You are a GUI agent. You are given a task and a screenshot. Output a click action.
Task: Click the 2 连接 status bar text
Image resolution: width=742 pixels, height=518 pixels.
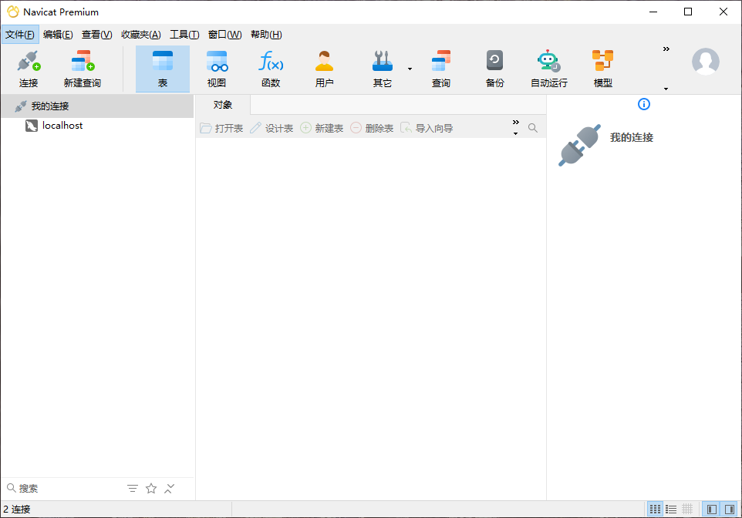click(x=16, y=510)
